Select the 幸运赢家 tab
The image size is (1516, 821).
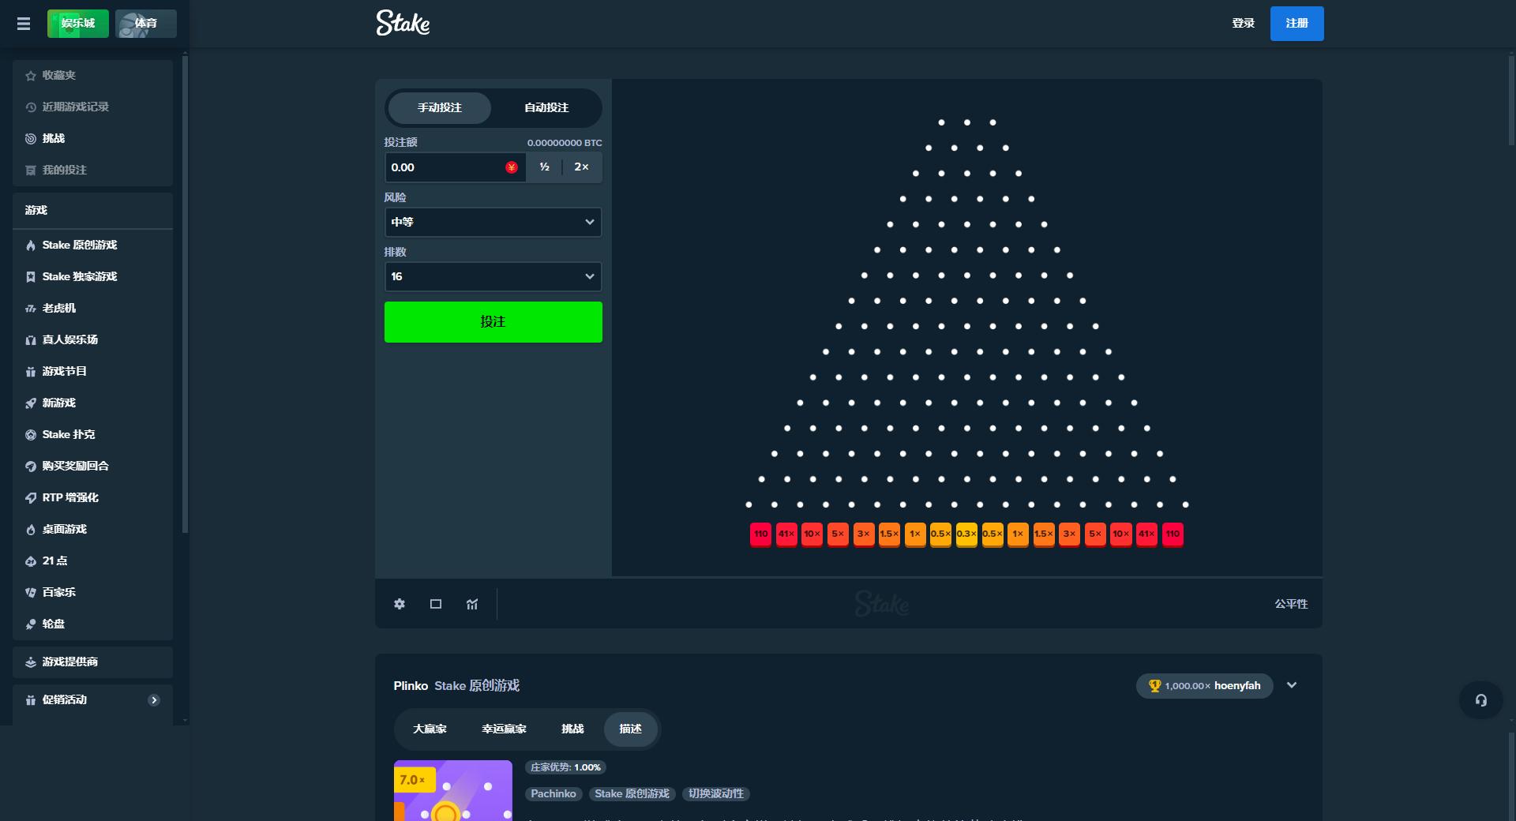tap(504, 729)
